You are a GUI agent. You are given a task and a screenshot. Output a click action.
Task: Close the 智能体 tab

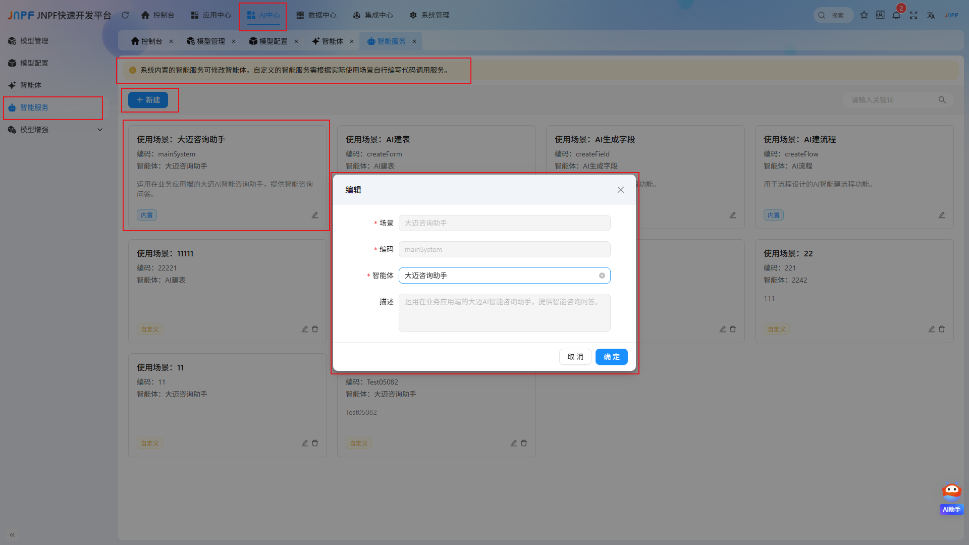tap(352, 41)
